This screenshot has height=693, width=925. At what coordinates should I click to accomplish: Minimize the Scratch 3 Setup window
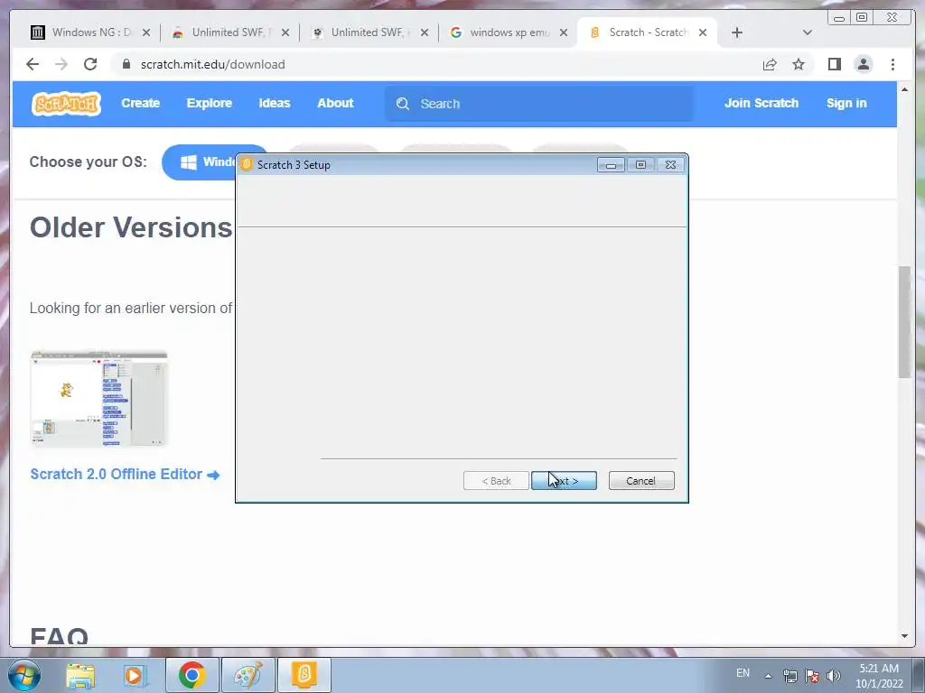[x=611, y=165]
